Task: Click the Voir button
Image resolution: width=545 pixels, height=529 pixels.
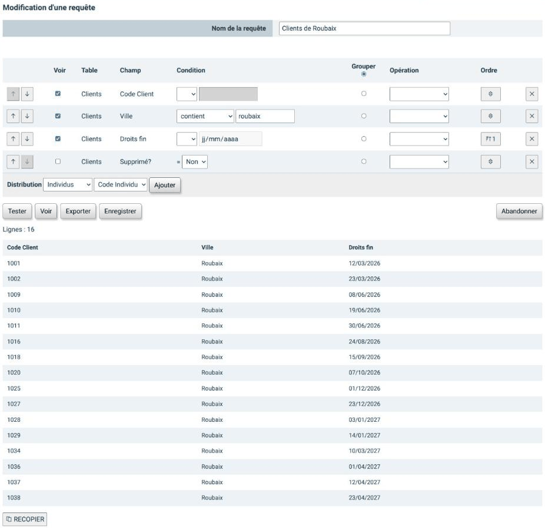Action: tap(46, 211)
